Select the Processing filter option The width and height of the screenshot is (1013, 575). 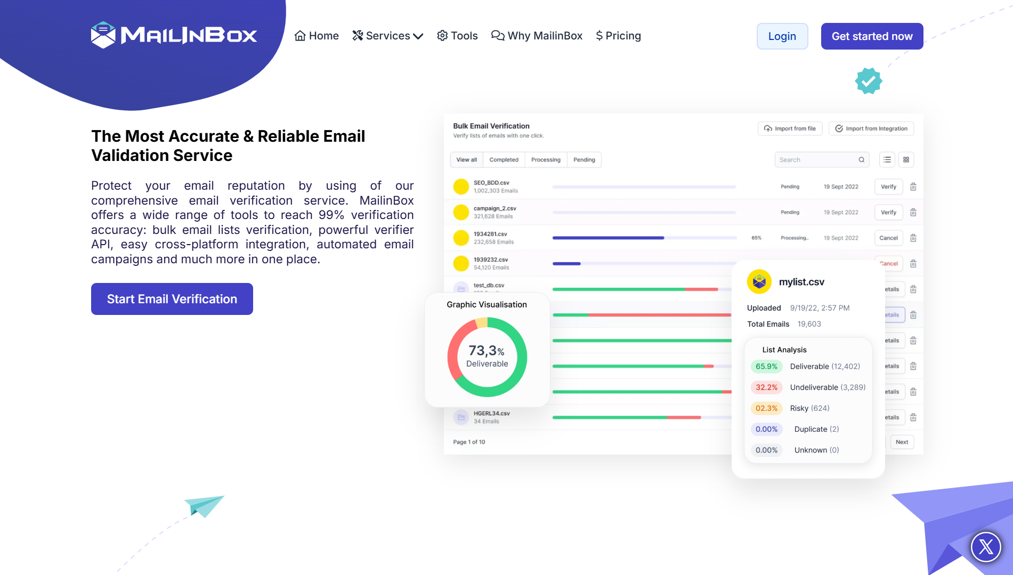(x=545, y=159)
